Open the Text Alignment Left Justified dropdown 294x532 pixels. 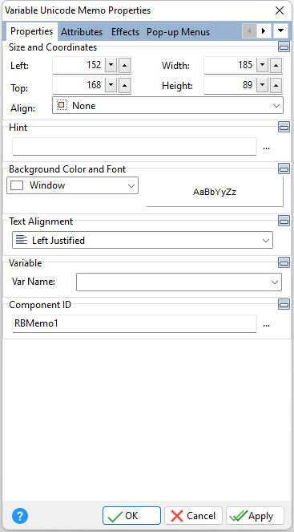click(143, 240)
